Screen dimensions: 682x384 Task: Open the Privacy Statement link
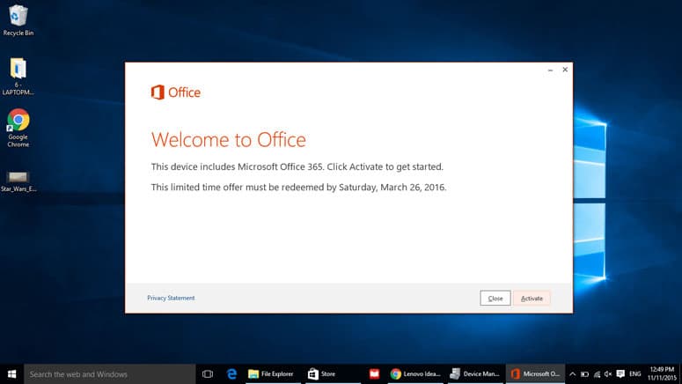point(171,298)
